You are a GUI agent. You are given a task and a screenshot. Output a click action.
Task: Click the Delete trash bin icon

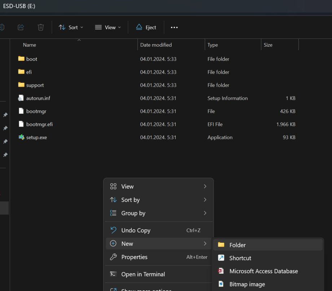(x=41, y=27)
